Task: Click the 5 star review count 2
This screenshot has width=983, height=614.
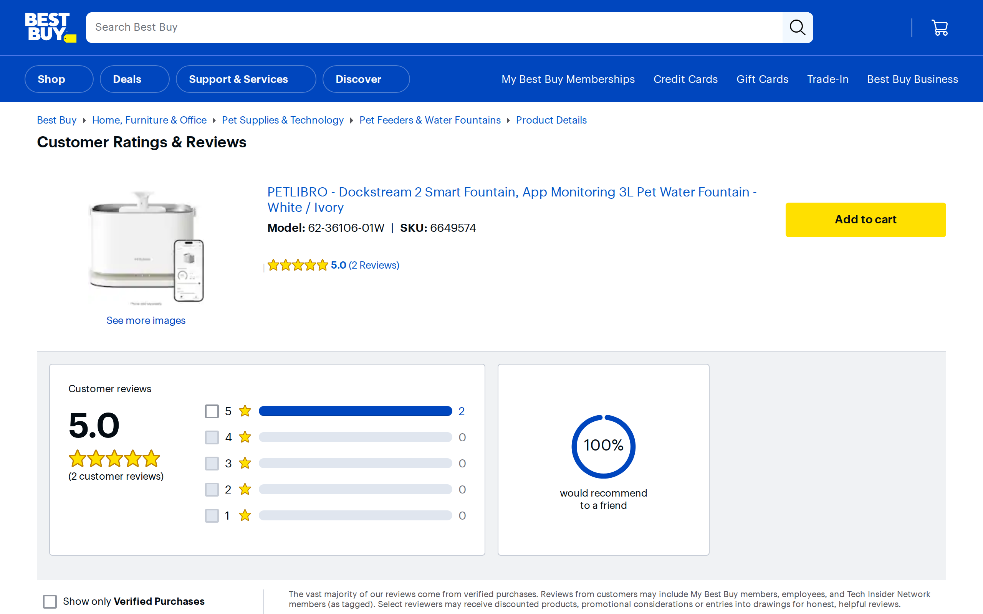Action: point(462,411)
